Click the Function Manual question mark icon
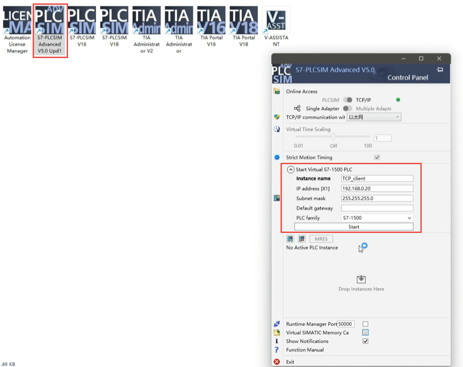The height and width of the screenshot is (367, 463). 277,350
